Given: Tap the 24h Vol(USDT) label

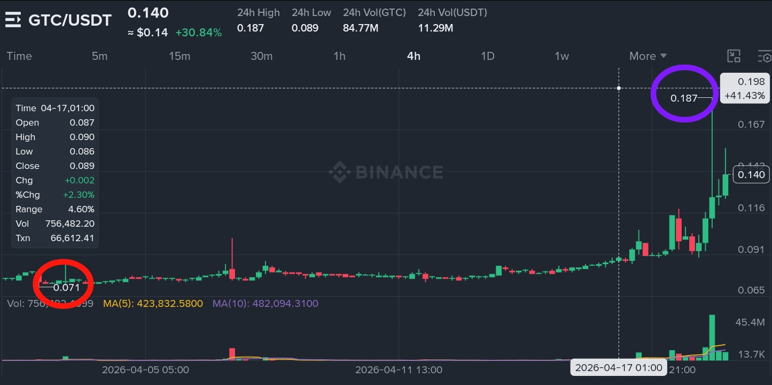Looking at the screenshot, I should pyautogui.click(x=453, y=12).
